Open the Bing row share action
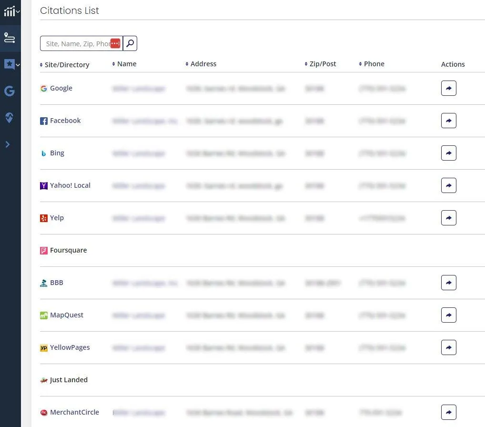 pos(448,153)
